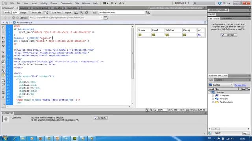The width and height of the screenshot is (252, 141).
Task: Open the Format menu
Action: (x=54, y=3)
